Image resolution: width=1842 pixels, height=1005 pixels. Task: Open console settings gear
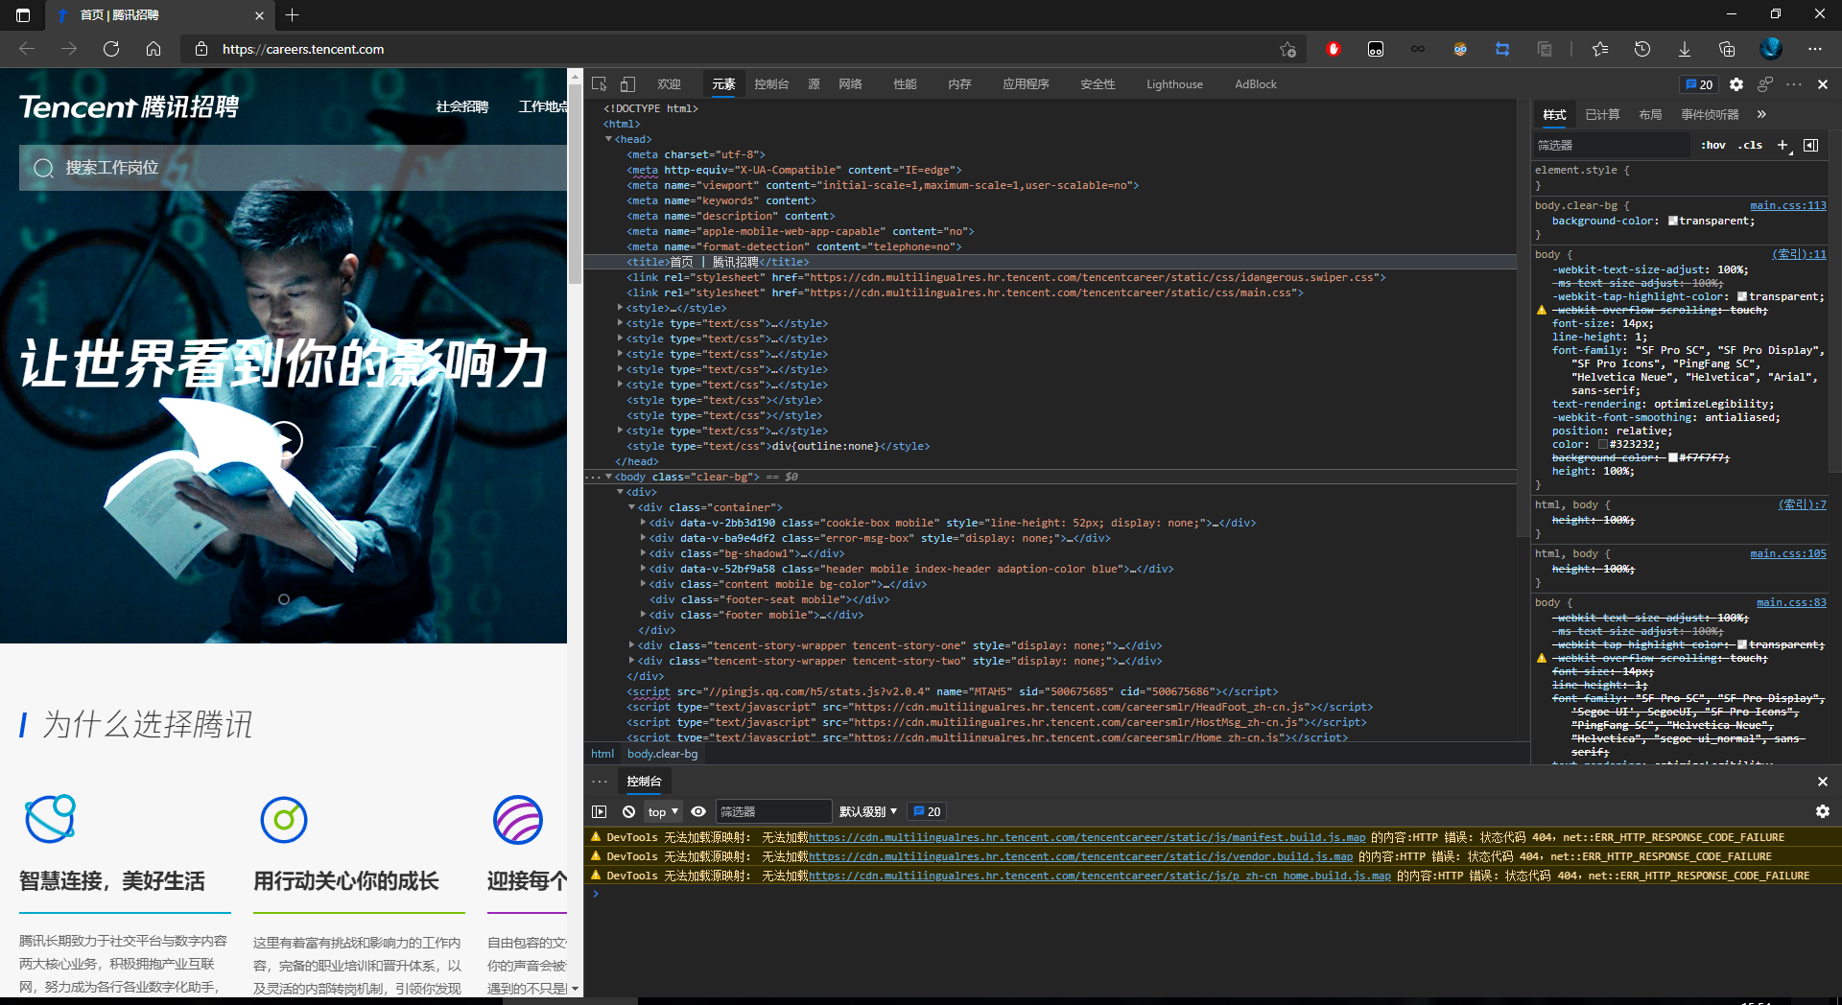1823,811
